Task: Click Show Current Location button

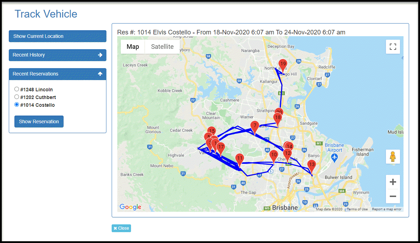Action: click(x=58, y=36)
